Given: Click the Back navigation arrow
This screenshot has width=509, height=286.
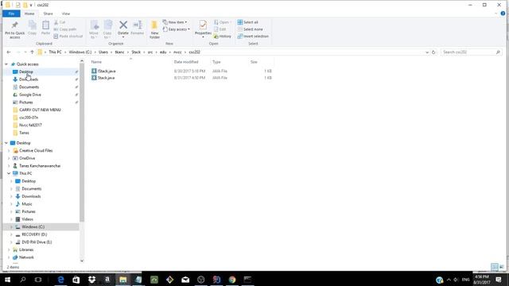Looking at the screenshot, I should (x=9, y=52).
